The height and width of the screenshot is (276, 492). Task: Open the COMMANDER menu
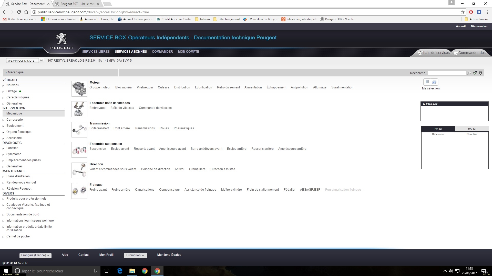pyautogui.click(x=162, y=52)
